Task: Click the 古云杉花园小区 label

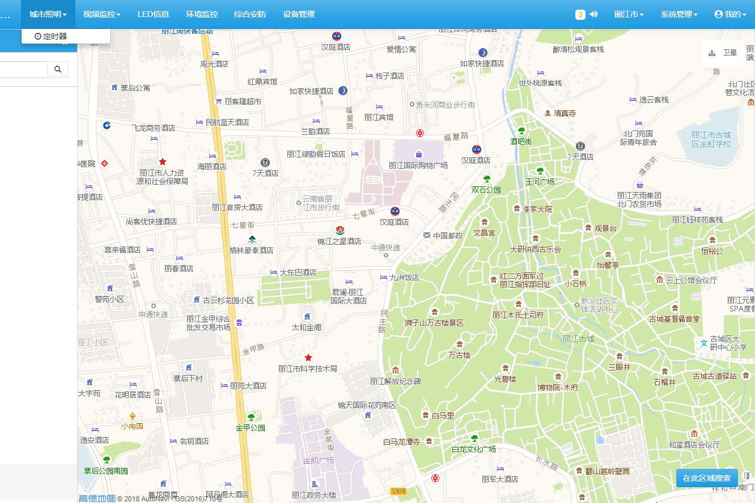Action: (229, 300)
